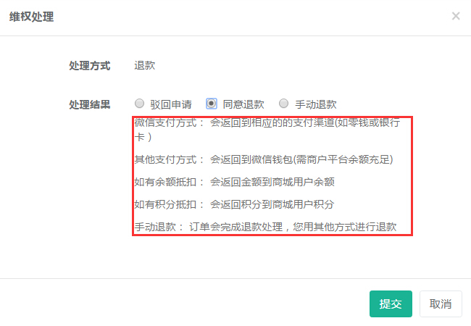
Task: Click the 其他支付方式 explanation line
Action: click(264, 159)
